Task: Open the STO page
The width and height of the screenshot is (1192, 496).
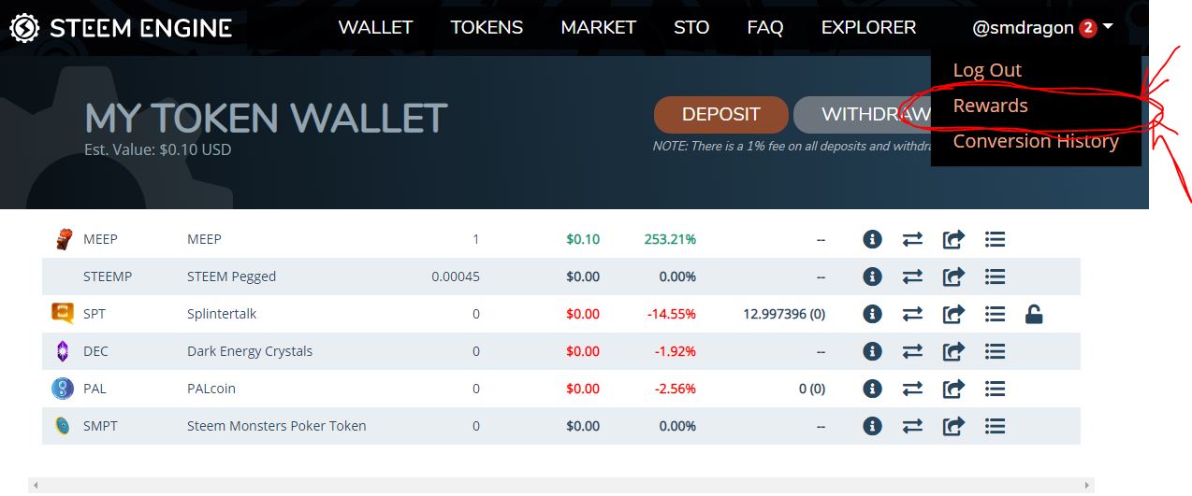Action: coord(691,28)
